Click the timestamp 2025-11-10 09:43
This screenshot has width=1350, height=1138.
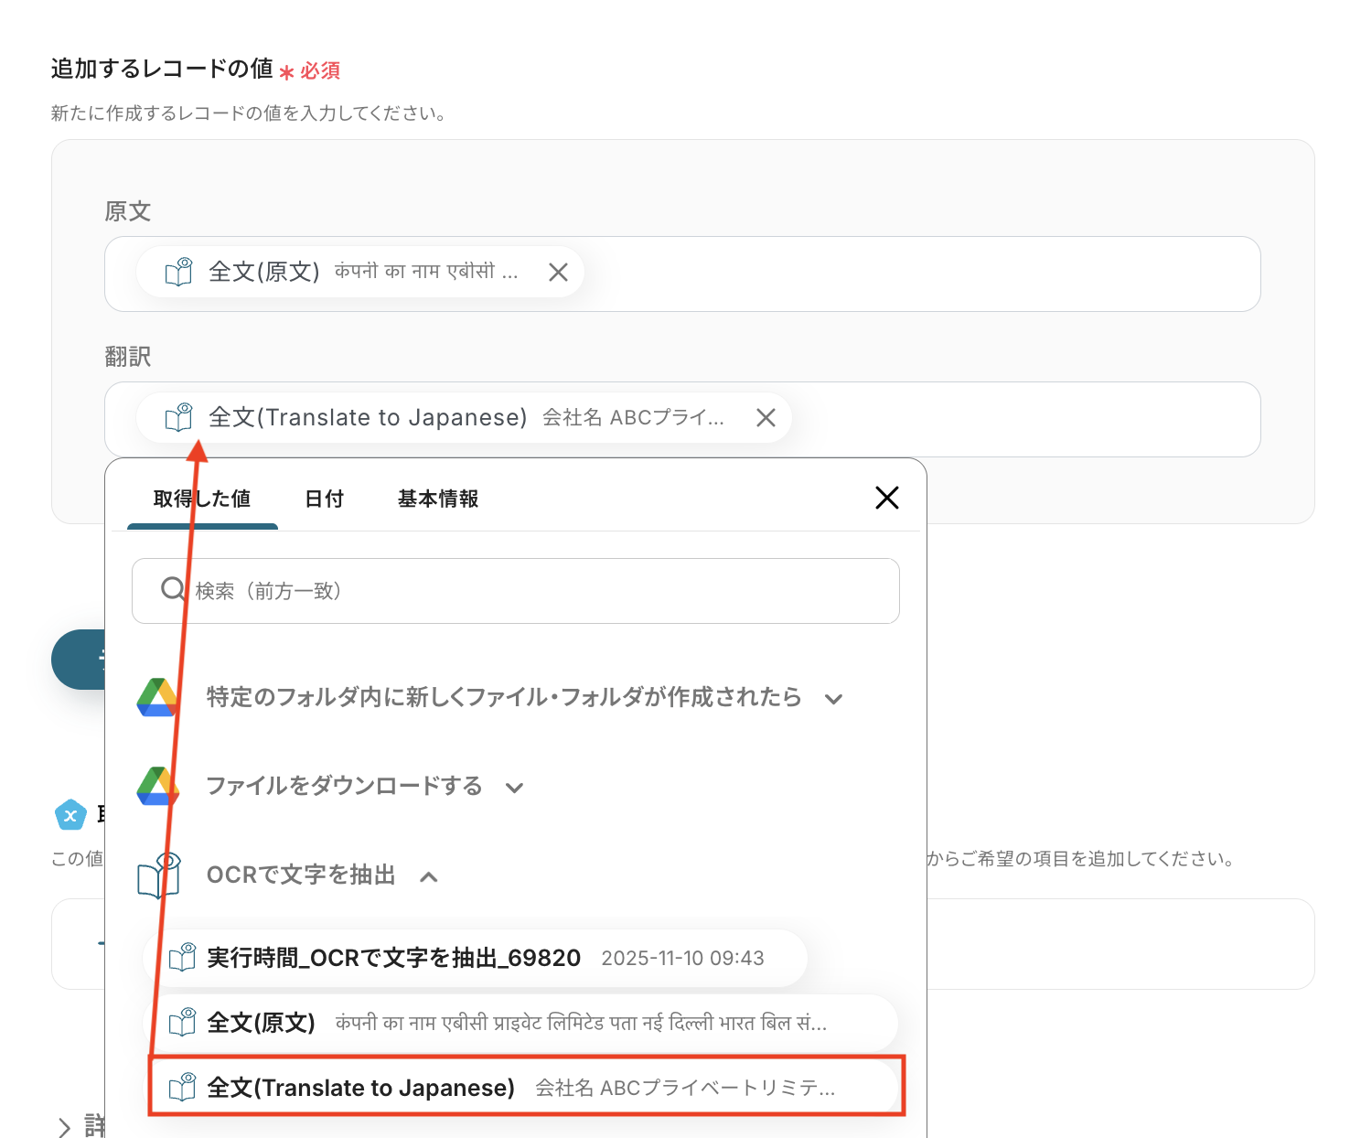(x=682, y=958)
